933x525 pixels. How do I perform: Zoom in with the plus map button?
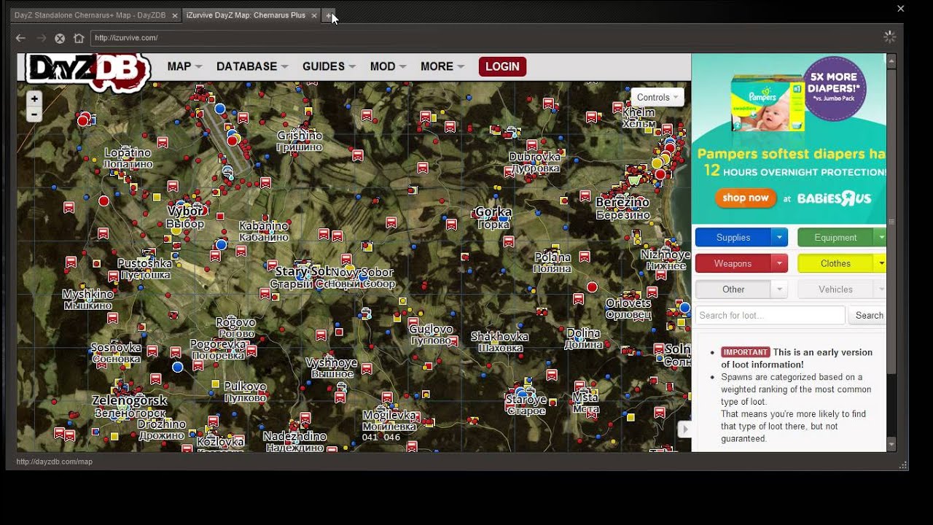point(34,98)
